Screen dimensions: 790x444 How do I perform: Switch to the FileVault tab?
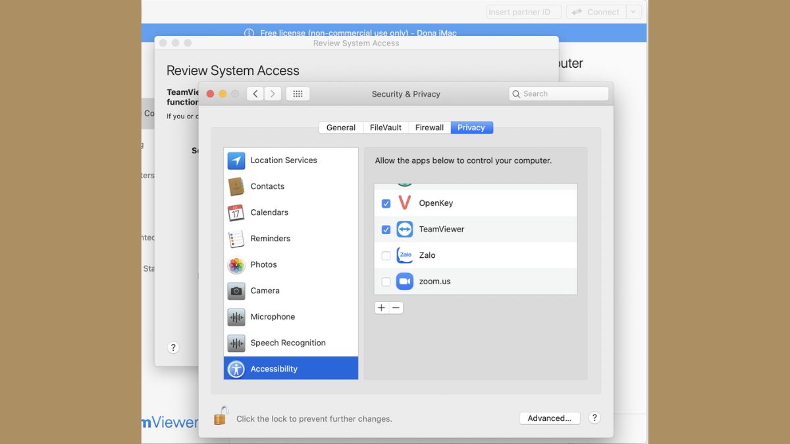pos(386,128)
